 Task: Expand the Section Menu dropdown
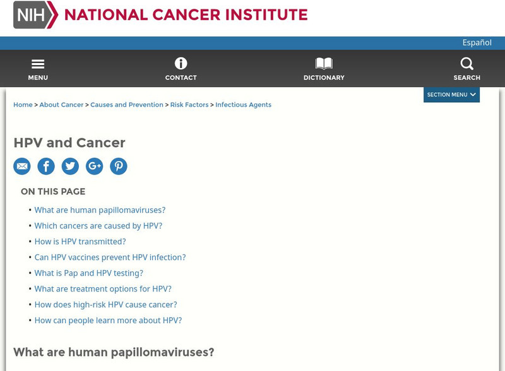(x=448, y=93)
